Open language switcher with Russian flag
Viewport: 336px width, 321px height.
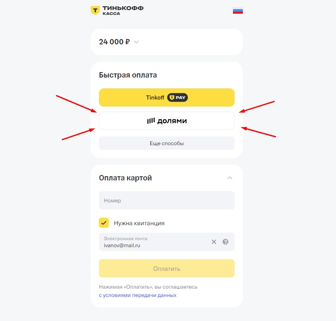238,11
